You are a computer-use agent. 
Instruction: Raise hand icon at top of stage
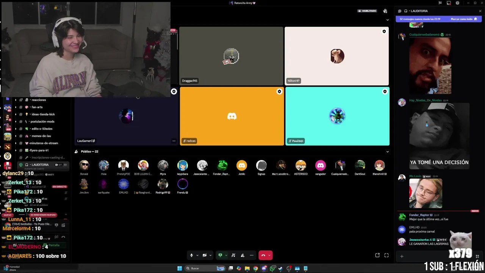tap(385, 11)
